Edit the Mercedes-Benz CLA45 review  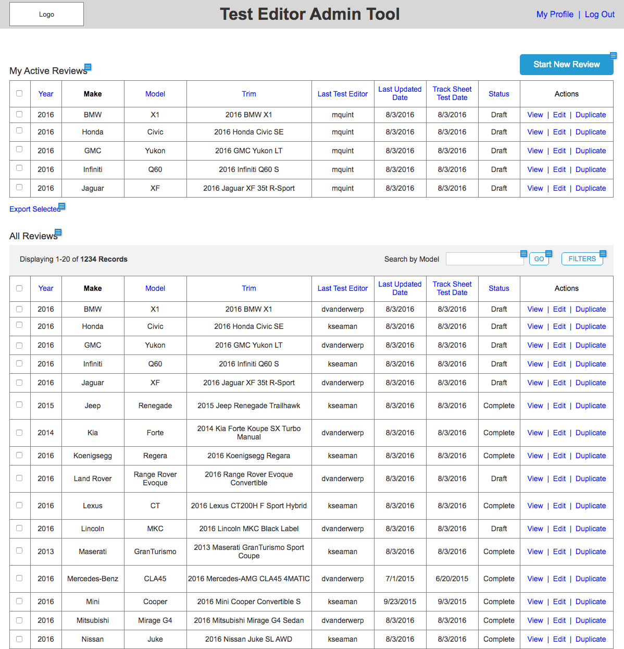point(559,579)
